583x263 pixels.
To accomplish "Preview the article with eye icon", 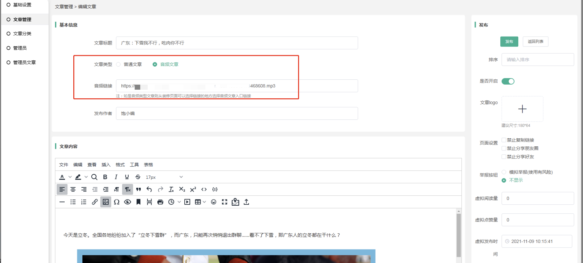I will [128, 202].
